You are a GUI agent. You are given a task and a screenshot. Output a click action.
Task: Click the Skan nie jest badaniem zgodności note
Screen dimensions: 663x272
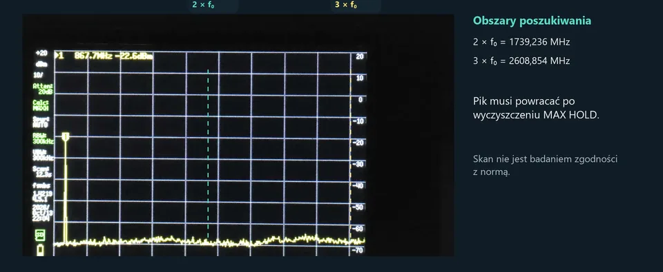pos(545,166)
